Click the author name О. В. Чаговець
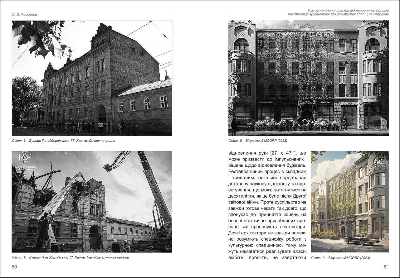Image resolution: width=400 pixels, height=278 pixels. 25,14
